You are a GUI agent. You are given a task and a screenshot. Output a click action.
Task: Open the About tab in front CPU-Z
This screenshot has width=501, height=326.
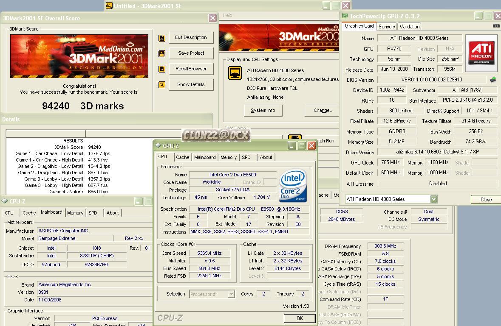pyautogui.click(x=266, y=157)
